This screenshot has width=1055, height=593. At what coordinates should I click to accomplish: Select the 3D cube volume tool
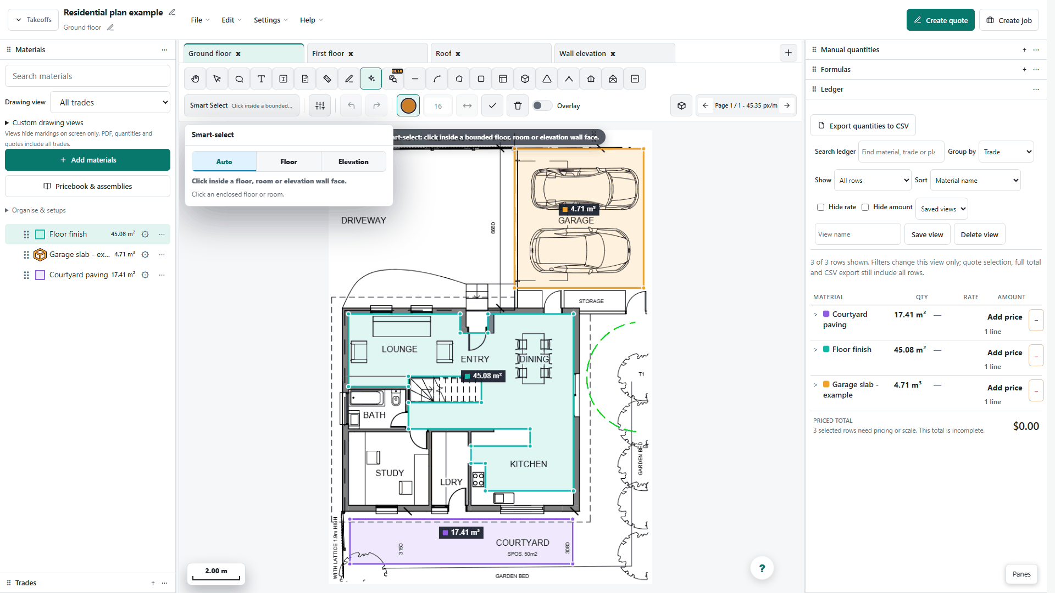pyautogui.click(x=525, y=79)
